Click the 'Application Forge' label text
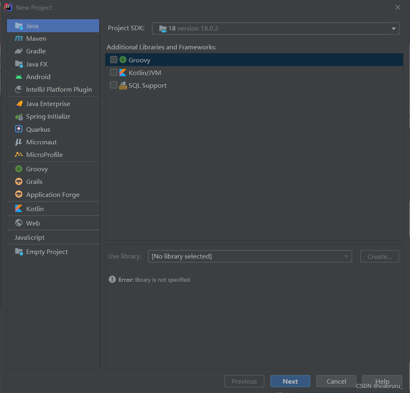 click(x=53, y=195)
